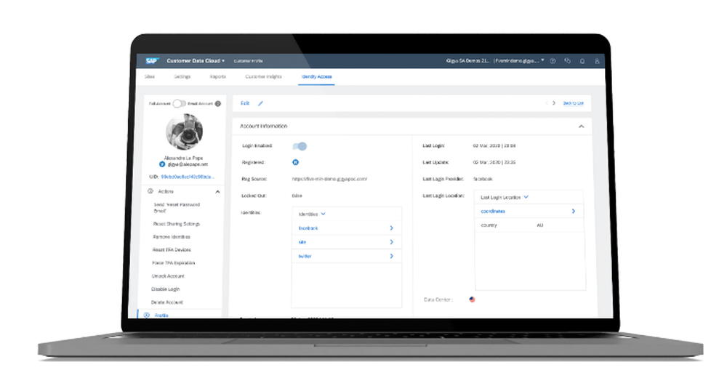Screen dimensions: 727x378
Task: Click the customer profile photo
Action: click(184, 132)
